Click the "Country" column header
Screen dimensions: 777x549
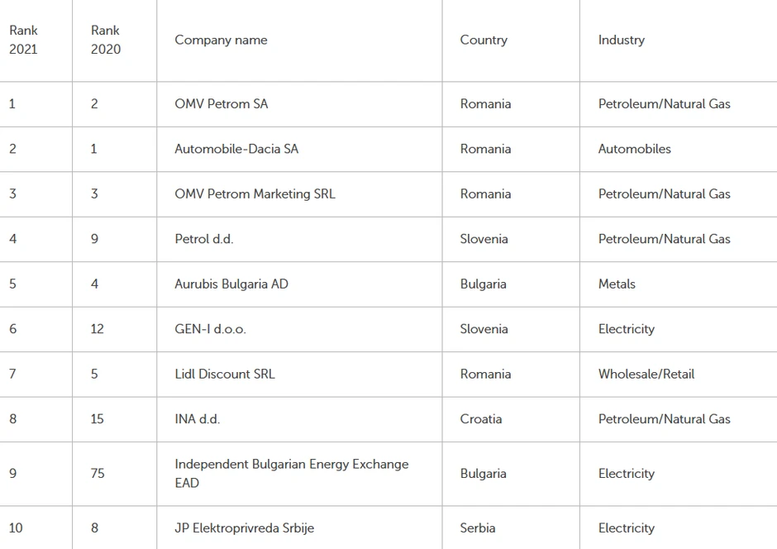pos(484,40)
